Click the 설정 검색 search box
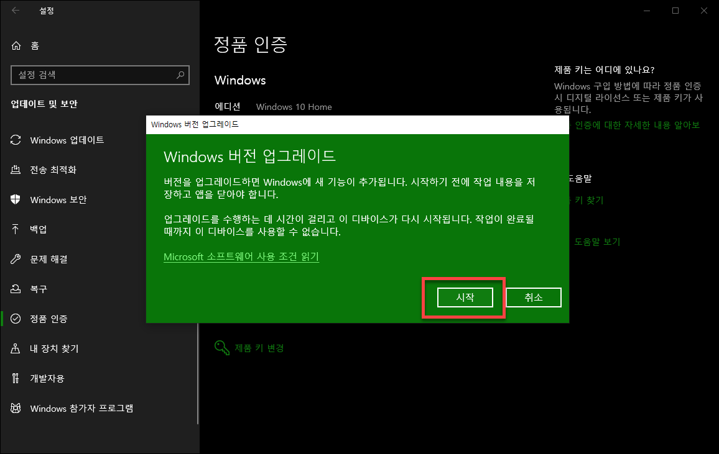 [100, 75]
